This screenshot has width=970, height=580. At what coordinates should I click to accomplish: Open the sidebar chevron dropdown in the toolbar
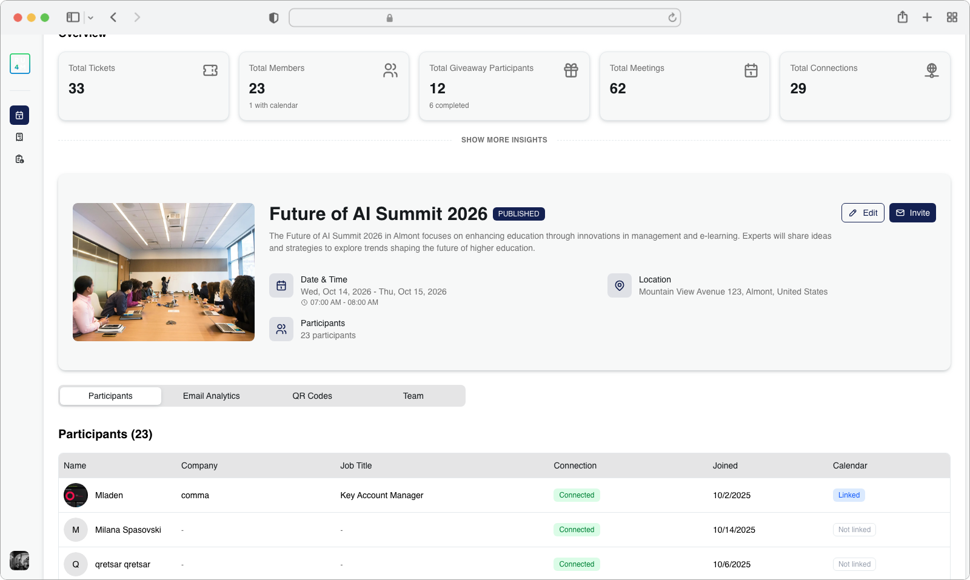(x=91, y=17)
